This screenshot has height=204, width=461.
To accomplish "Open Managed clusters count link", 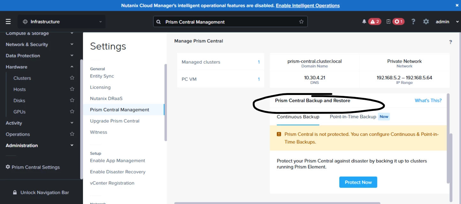I will [x=259, y=62].
